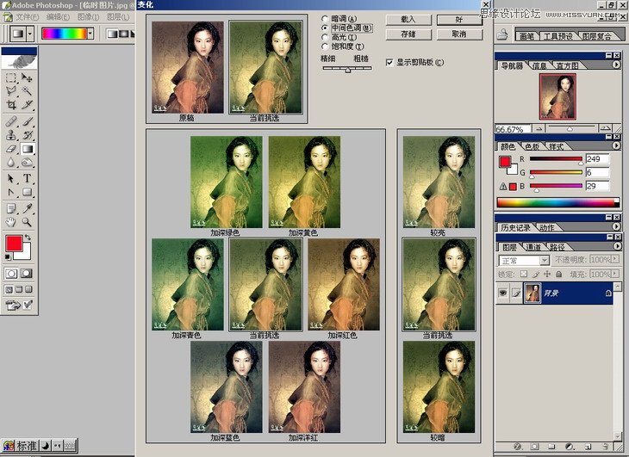Image resolution: width=629 pixels, height=457 pixels.
Task: Select the Rectangle shape tool
Action: [27, 192]
